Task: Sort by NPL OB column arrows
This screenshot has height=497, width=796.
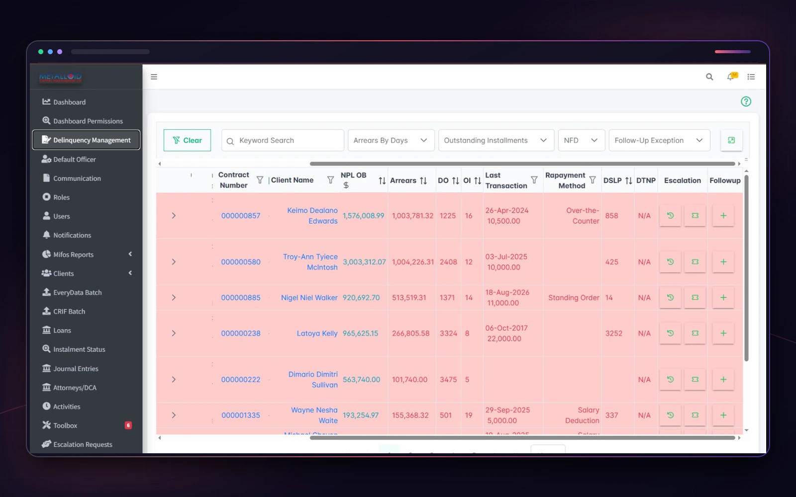Action: pos(382,180)
